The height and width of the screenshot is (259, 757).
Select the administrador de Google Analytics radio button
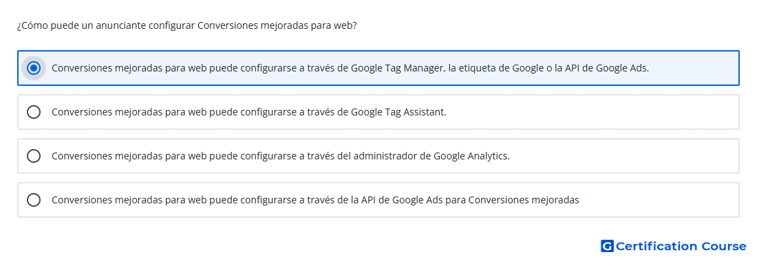(34, 156)
